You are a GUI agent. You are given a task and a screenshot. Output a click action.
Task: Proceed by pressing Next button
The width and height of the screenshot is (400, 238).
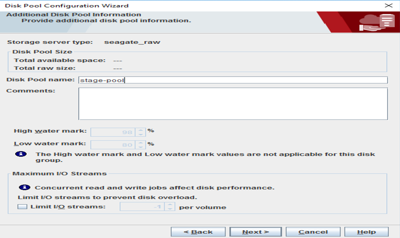(255, 232)
